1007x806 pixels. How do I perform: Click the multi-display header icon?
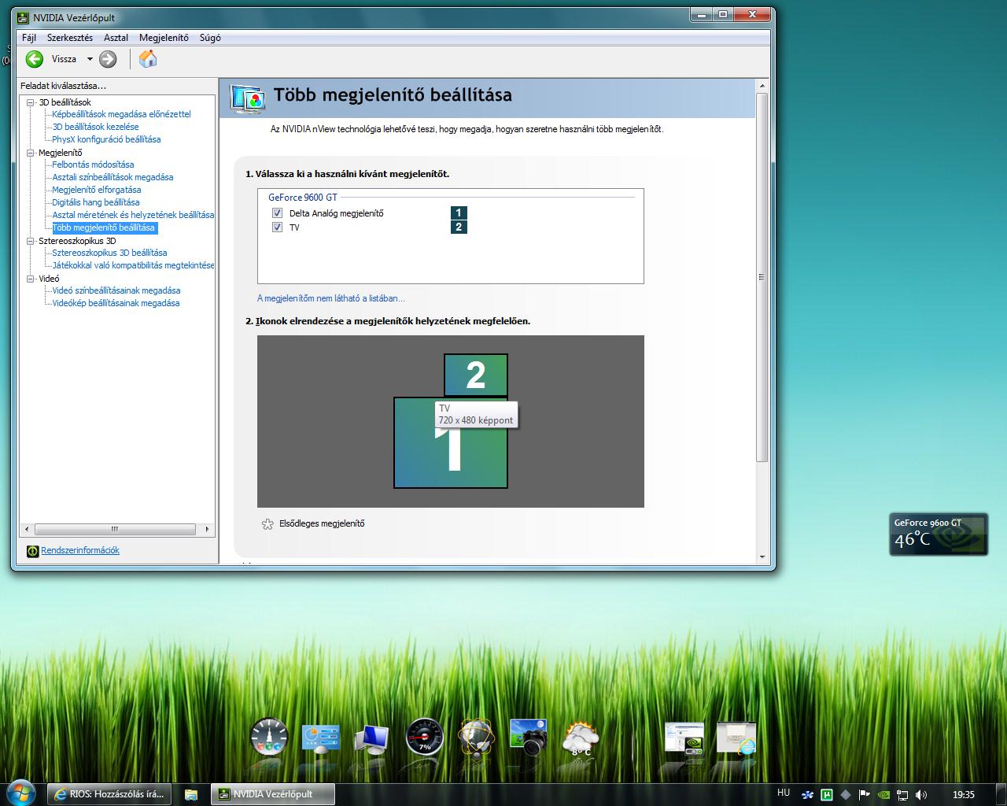pyautogui.click(x=248, y=98)
